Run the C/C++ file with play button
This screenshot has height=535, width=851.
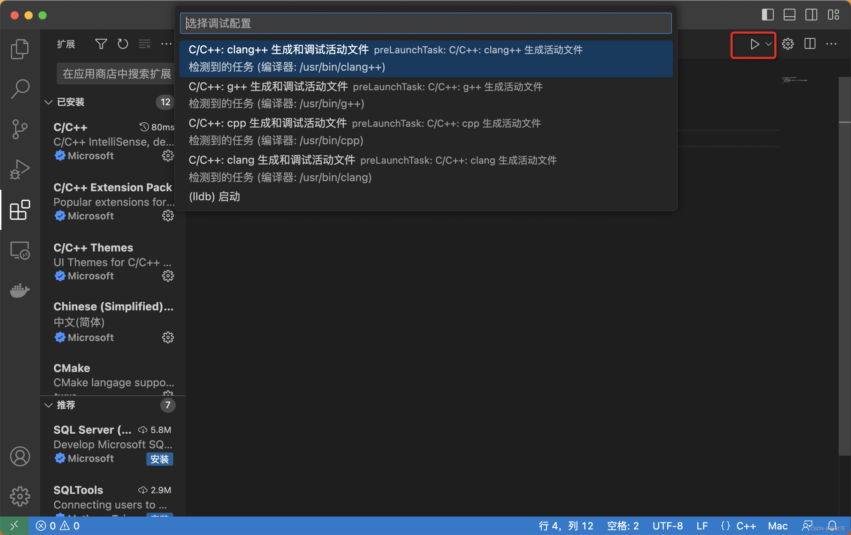(754, 44)
